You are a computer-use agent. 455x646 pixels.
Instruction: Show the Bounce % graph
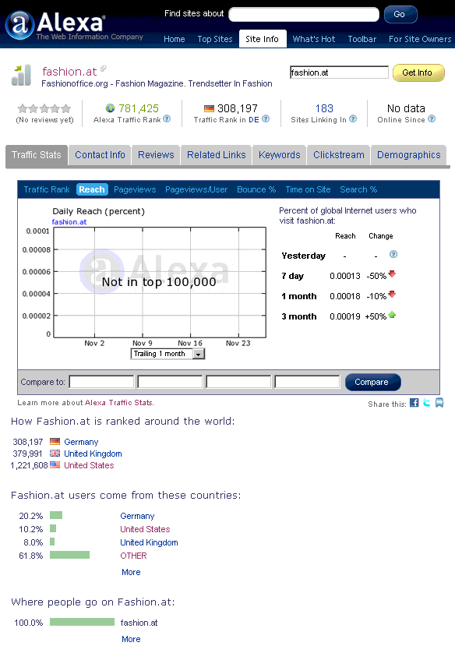tap(256, 189)
